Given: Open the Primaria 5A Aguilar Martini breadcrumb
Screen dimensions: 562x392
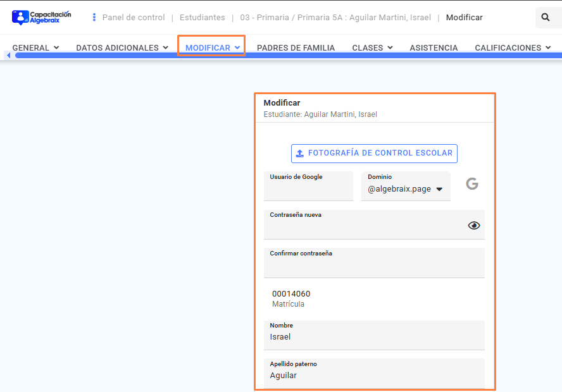Looking at the screenshot, I should pyautogui.click(x=335, y=17).
